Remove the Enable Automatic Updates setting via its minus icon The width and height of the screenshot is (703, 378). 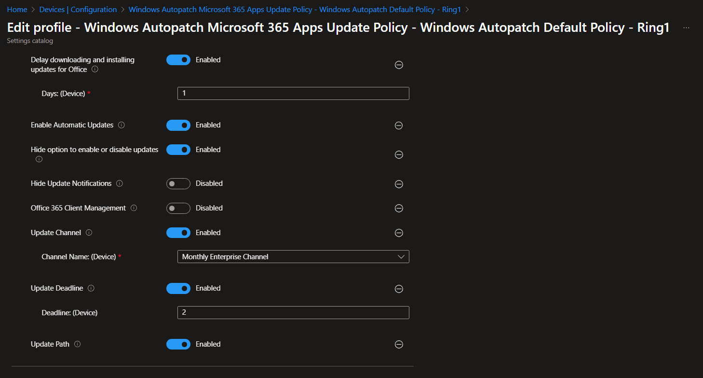pos(399,126)
